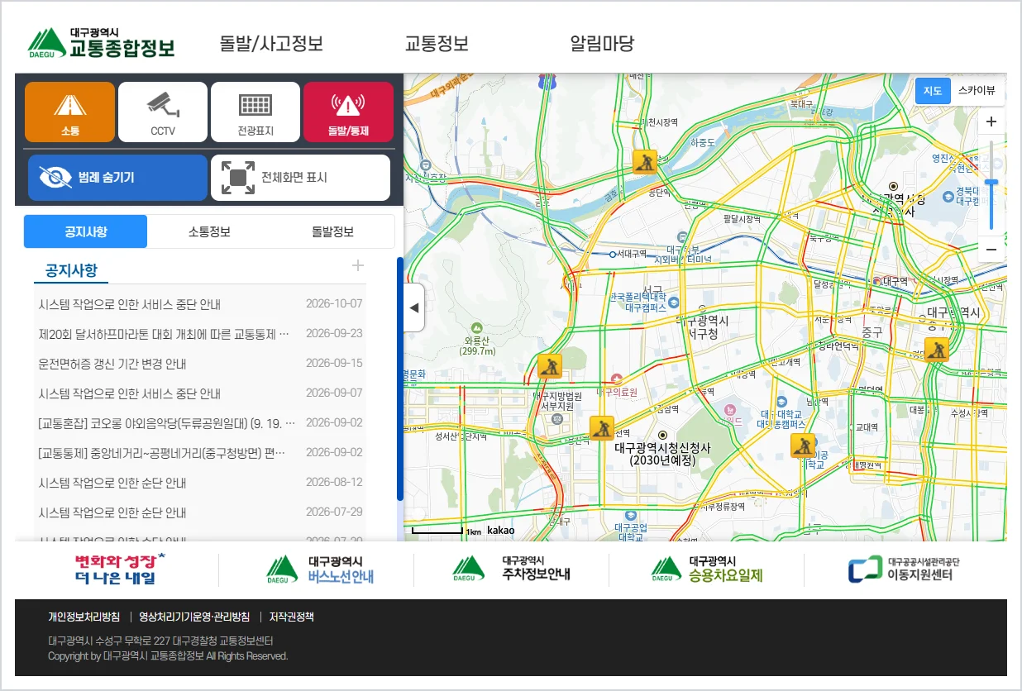Open the 주차정보안내 banner link

tap(511, 569)
